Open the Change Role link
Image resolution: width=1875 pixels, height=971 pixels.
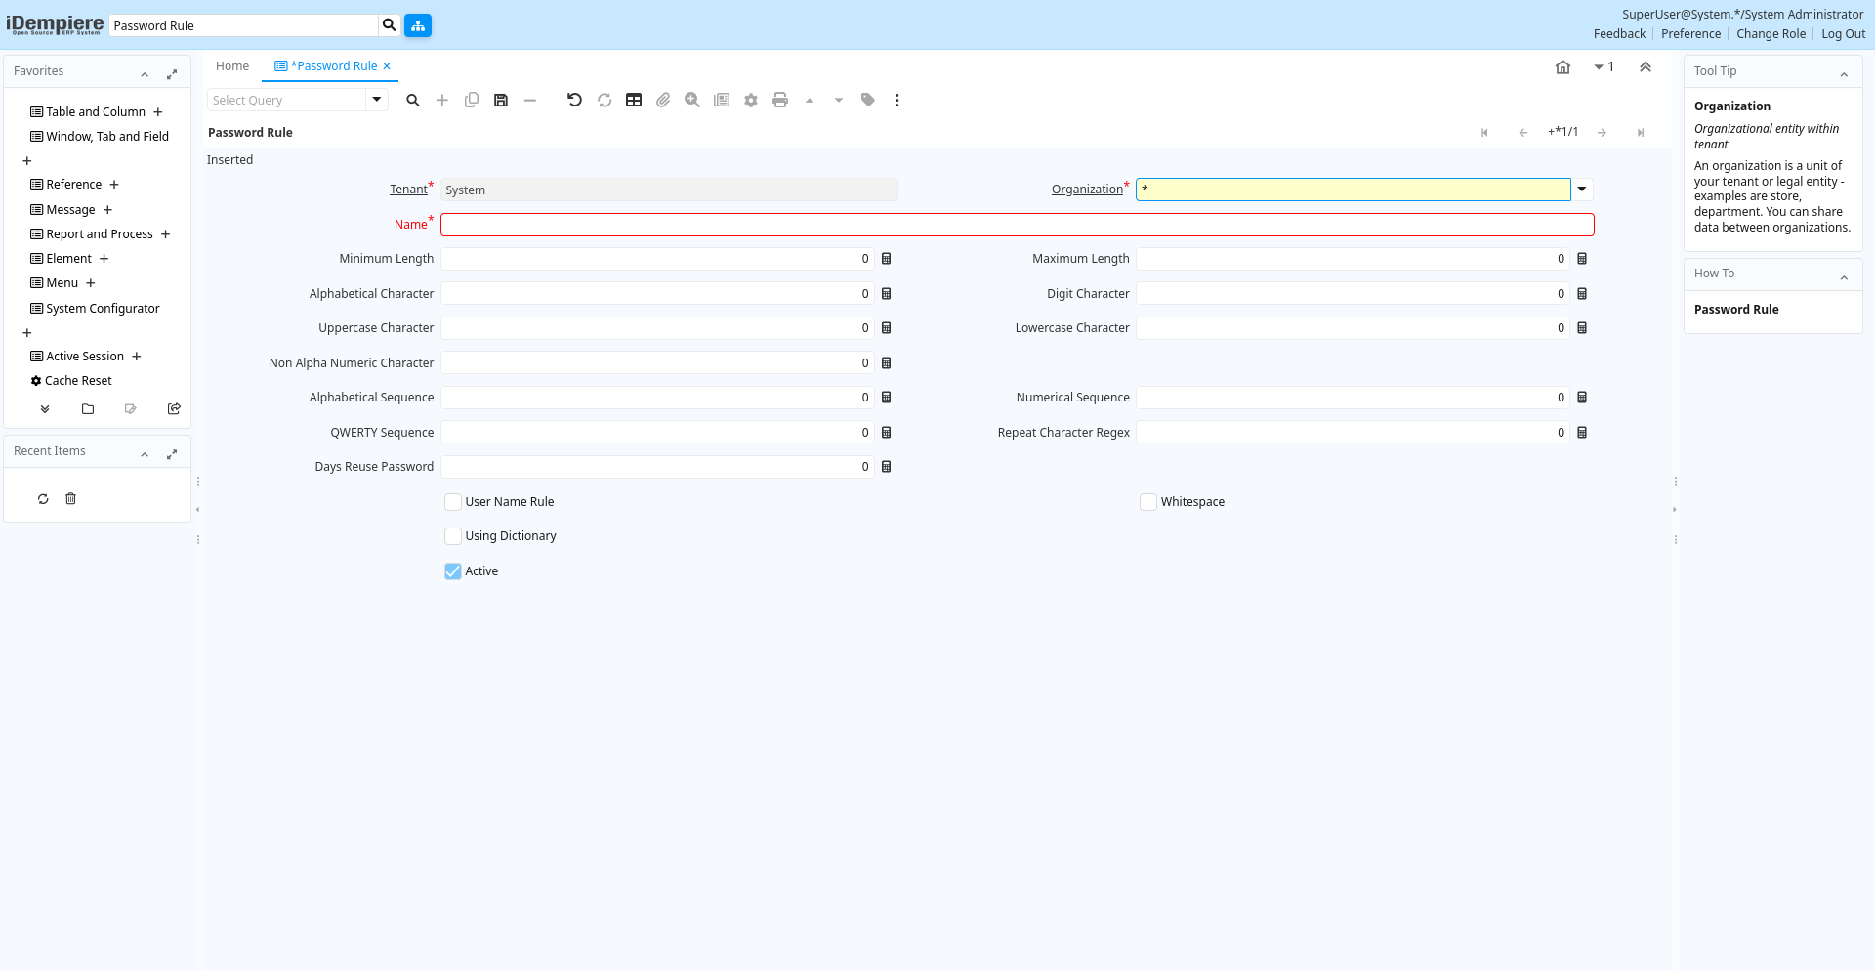tap(1771, 34)
